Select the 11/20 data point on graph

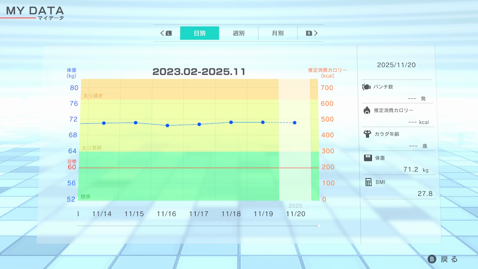295,123
